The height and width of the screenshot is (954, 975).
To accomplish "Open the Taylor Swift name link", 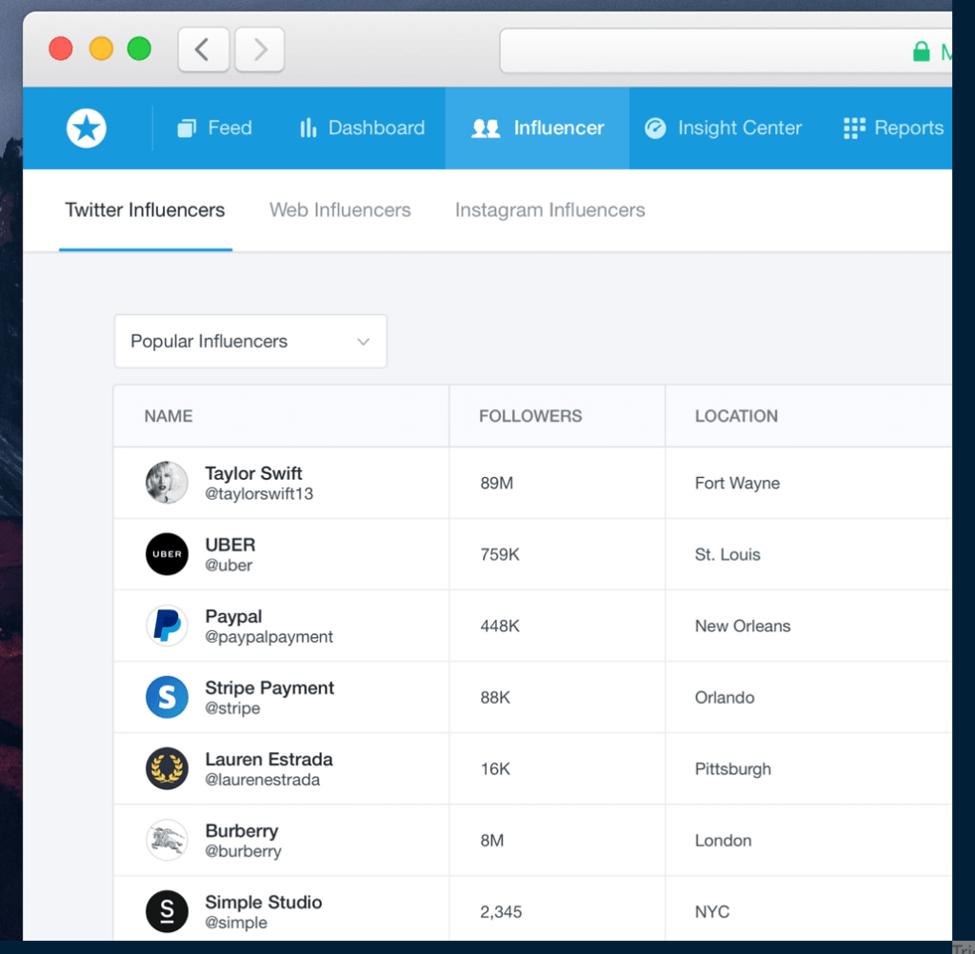I will pos(253,473).
